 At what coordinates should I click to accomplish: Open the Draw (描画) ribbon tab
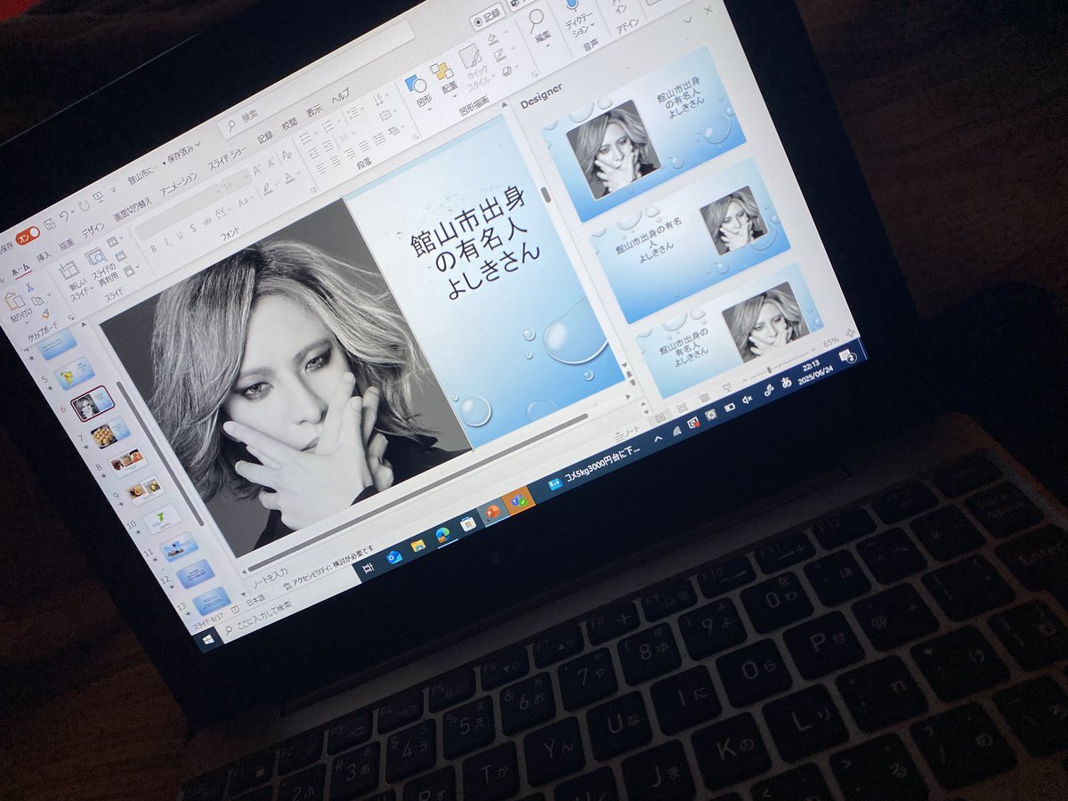click(x=67, y=245)
